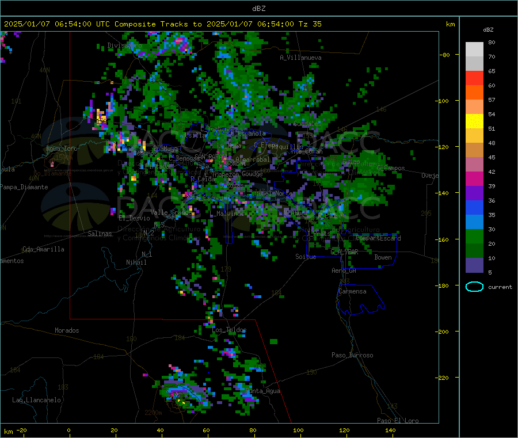
Task: Click the 35 dBZ blue color swatch
Action: [474, 207]
